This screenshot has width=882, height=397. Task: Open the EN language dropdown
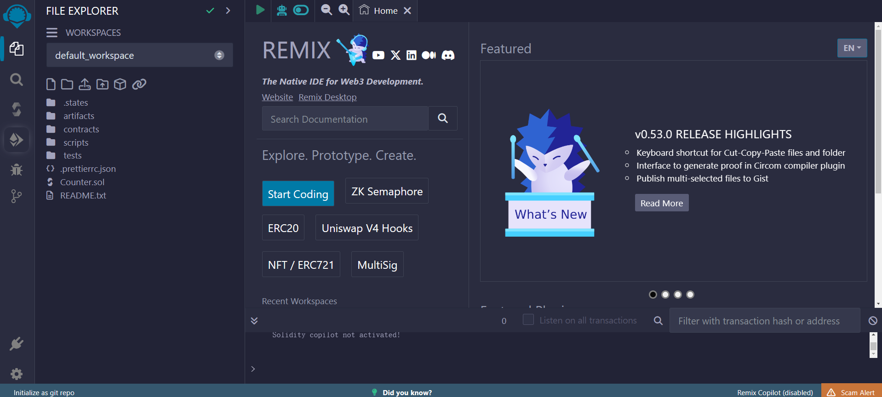click(852, 48)
